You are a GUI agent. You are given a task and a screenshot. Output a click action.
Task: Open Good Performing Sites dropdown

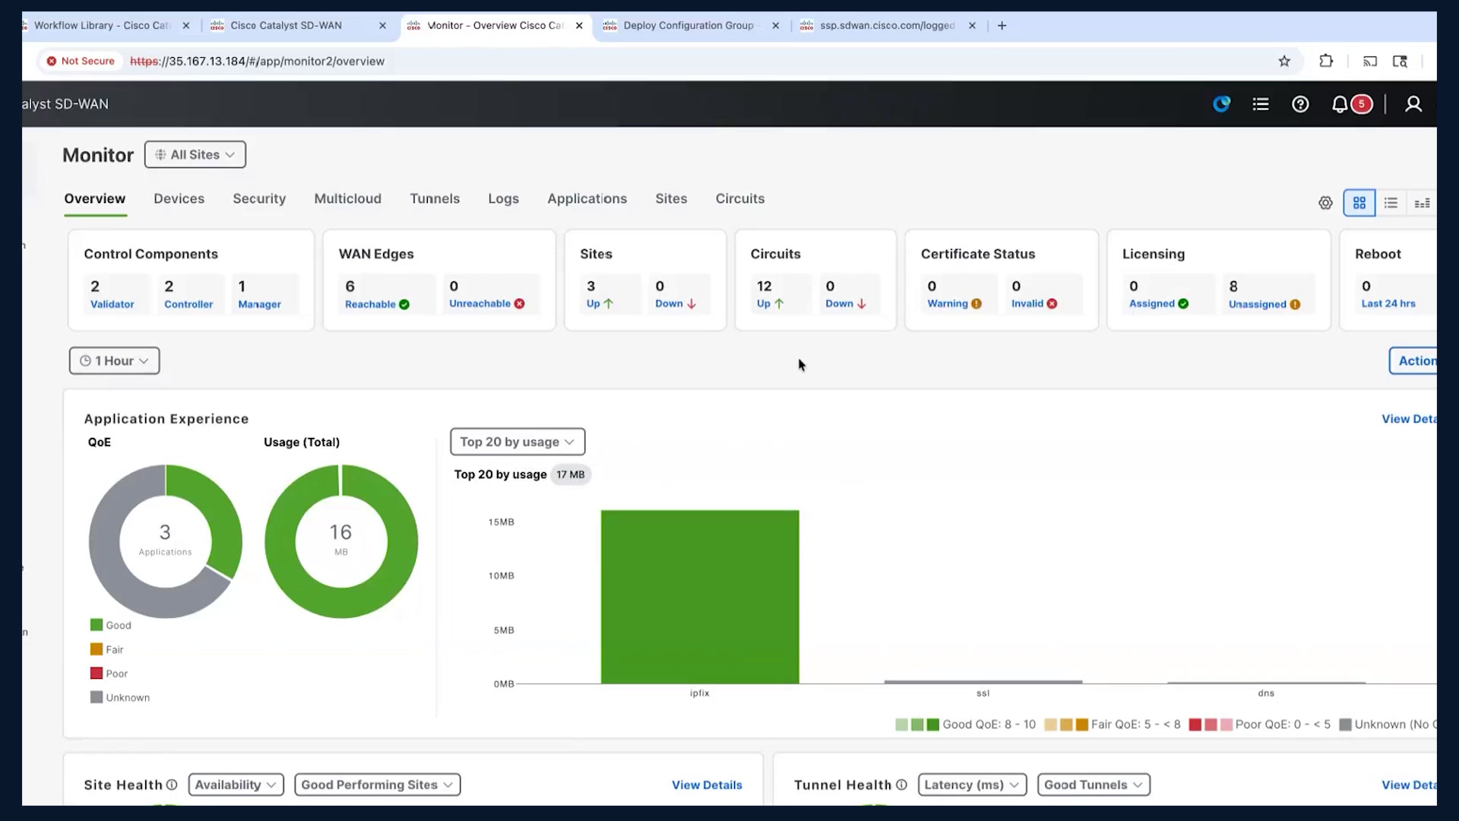pos(377,785)
